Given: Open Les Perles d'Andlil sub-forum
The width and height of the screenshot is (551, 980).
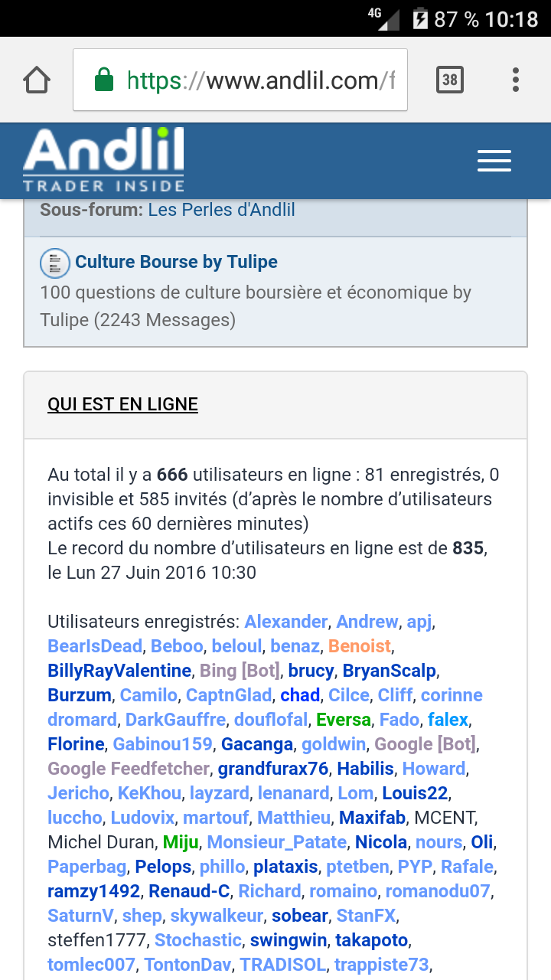Looking at the screenshot, I should 221,210.
